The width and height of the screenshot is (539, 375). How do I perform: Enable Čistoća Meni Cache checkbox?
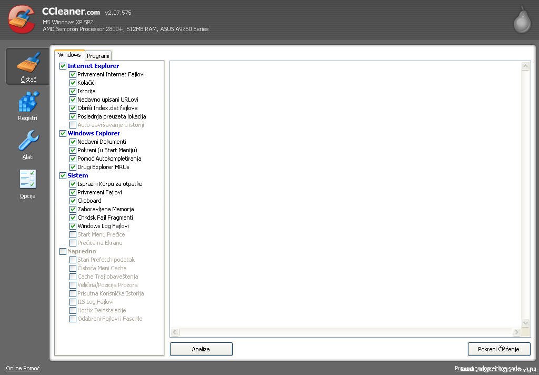(73, 269)
